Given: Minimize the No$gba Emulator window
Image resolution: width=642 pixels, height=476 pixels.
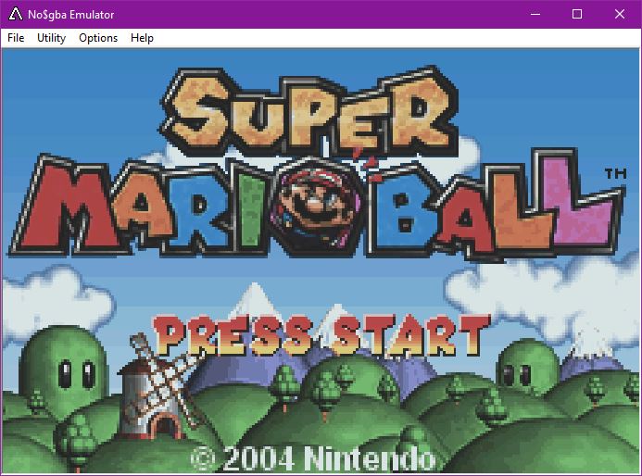Looking at the screenshot, I should tap(535, 14).
